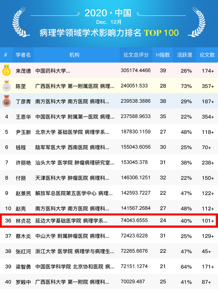218x290 pixels.
Task: Click the bronze medal icon for rank 3
Action: (x=7, y=101)
